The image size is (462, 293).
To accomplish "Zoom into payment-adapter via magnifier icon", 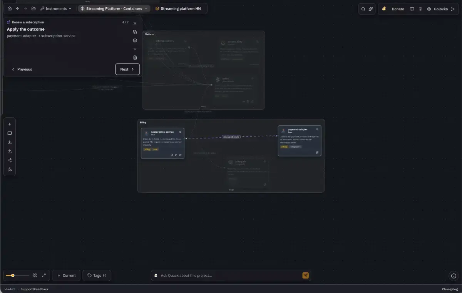I will [317, 130].
